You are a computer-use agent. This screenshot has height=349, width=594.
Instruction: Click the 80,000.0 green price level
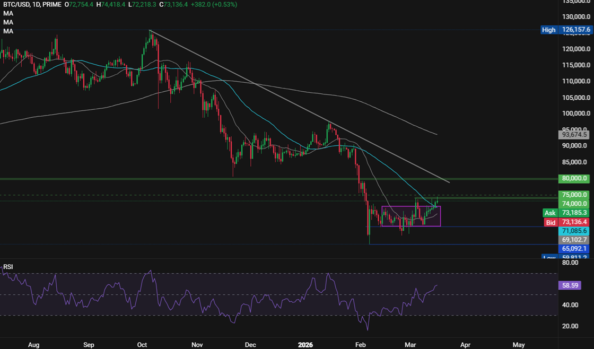point(574,178)
